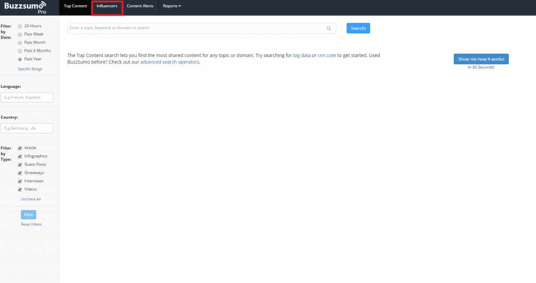Disable the Giveaways checkbox
Image resolution: width=536 pixels, height=283 pixels.
(20, 173)
